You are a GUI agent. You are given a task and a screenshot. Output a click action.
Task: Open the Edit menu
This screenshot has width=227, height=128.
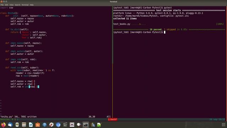pos(6,5)
